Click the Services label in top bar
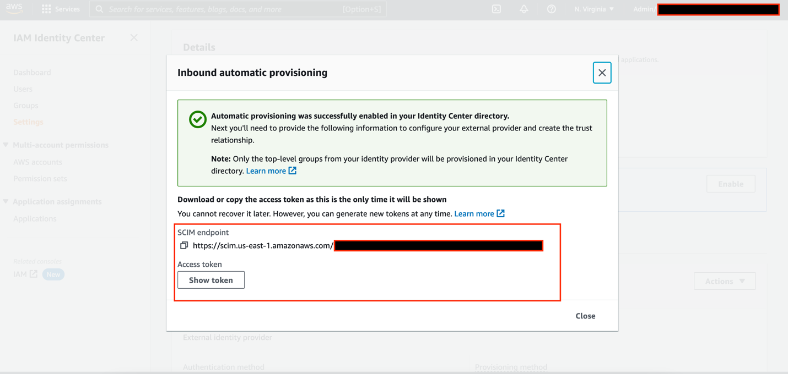The image size is (788, 374). (x=67, y=9)
